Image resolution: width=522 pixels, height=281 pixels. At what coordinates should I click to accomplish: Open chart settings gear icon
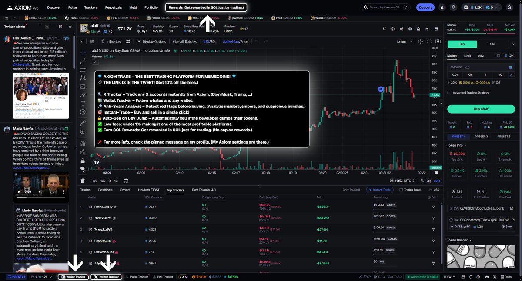420,42
